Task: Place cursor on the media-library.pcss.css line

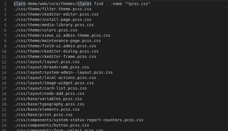Action: (x=54, y=25)
